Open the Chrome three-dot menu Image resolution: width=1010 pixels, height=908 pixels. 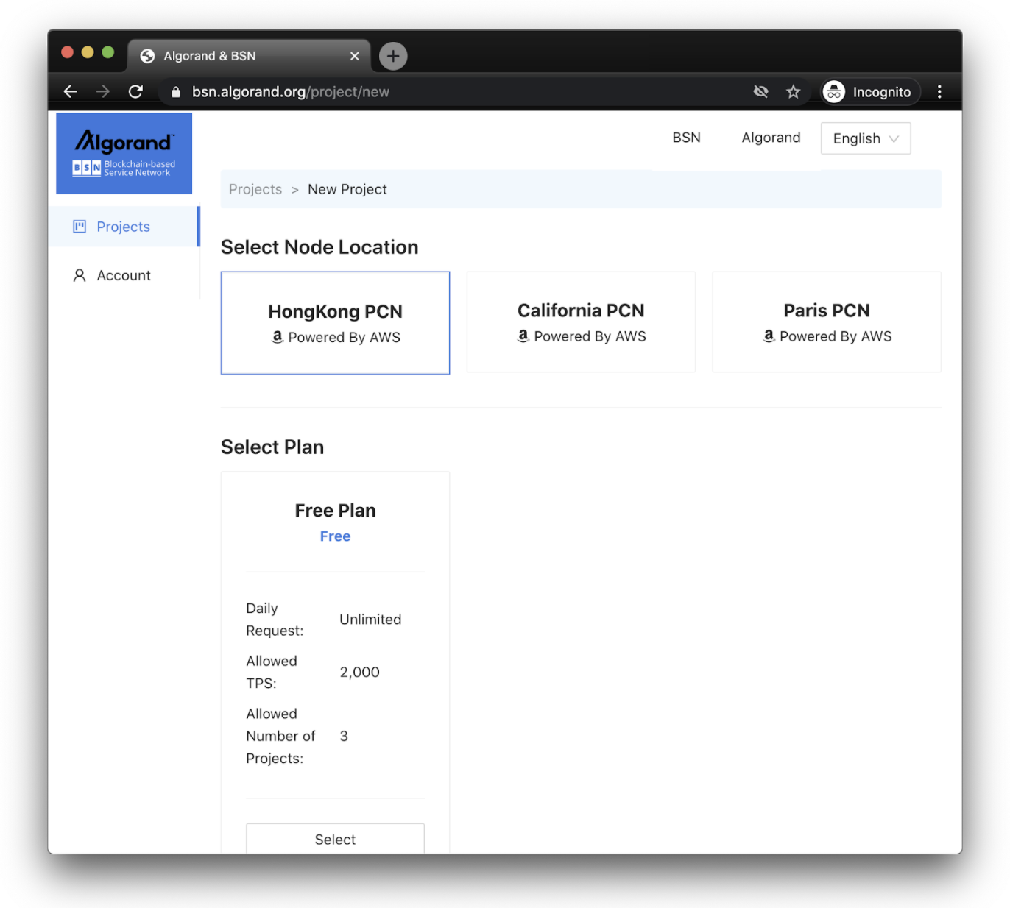point(940,91)
